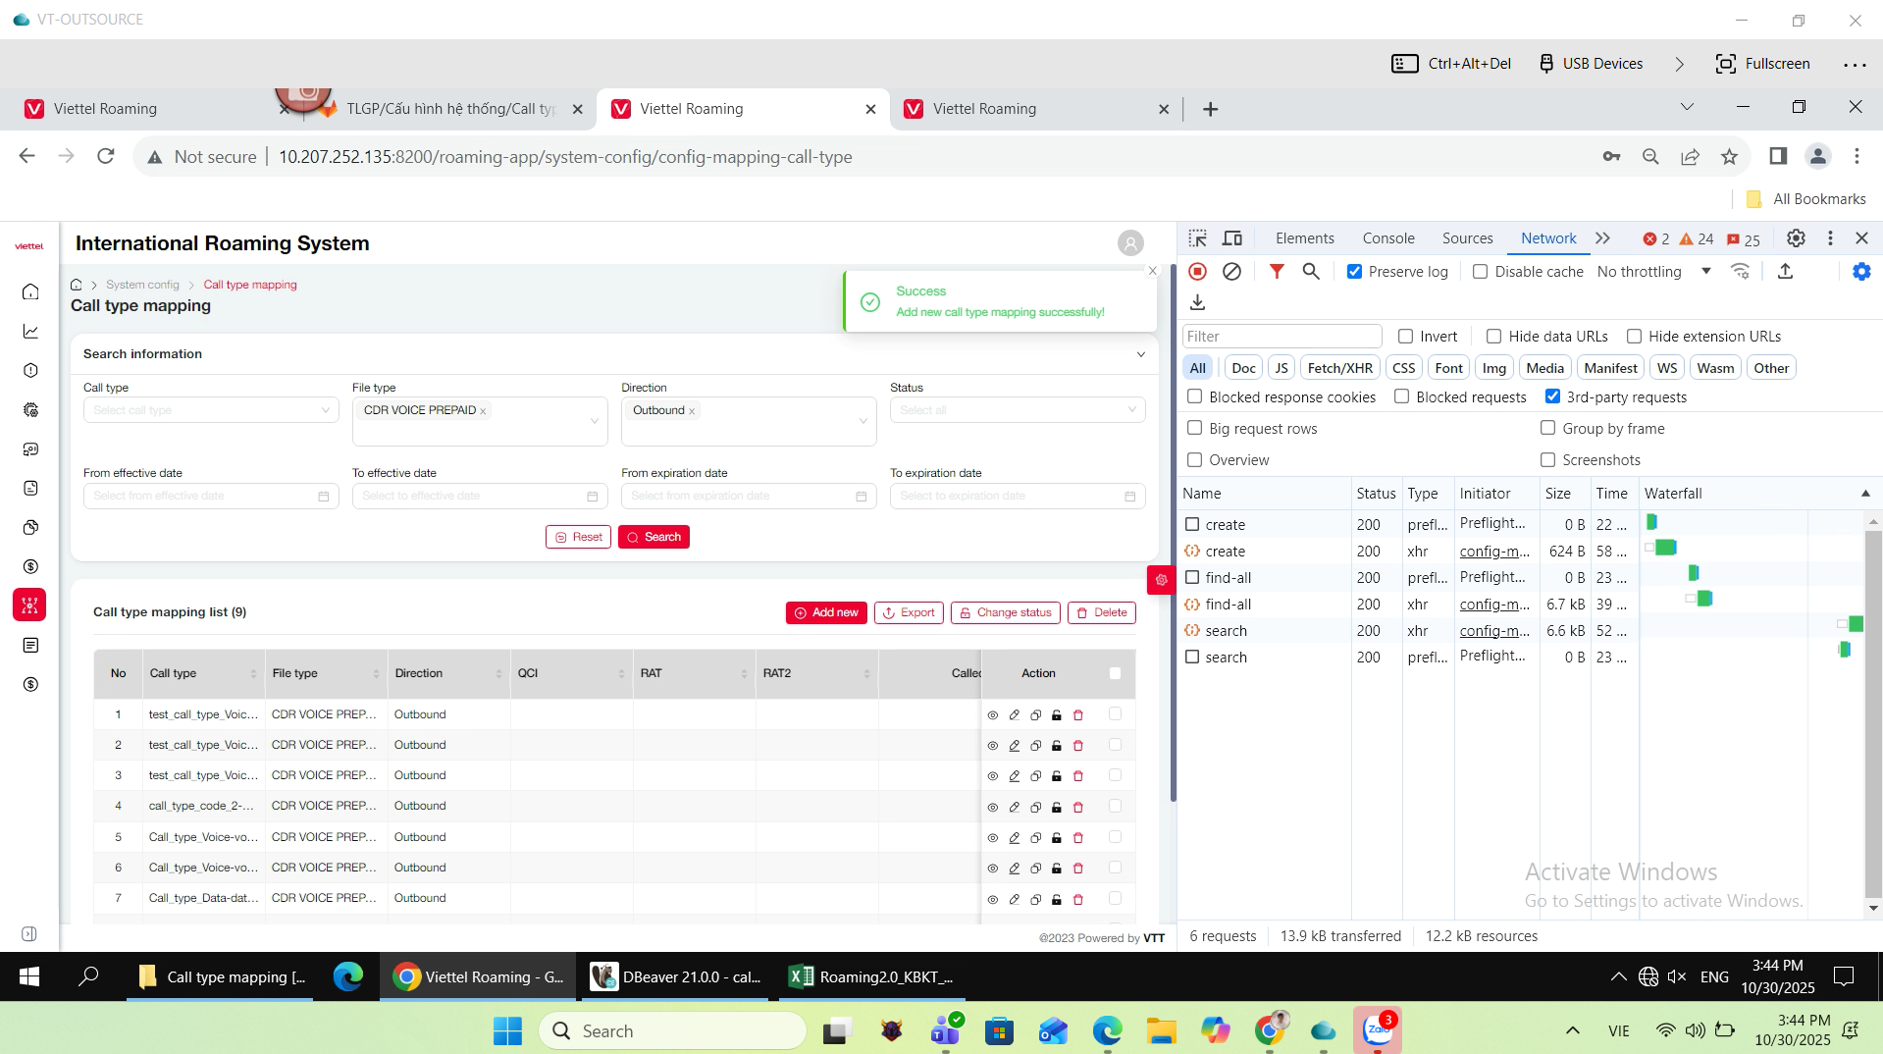The image size is (1883, 1054).
Task: Clear the DevTools network log
Action: pyautogui.click(x=1231, y=272)
